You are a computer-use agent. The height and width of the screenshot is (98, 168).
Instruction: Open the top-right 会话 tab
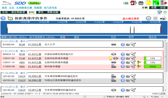point(163,8)
